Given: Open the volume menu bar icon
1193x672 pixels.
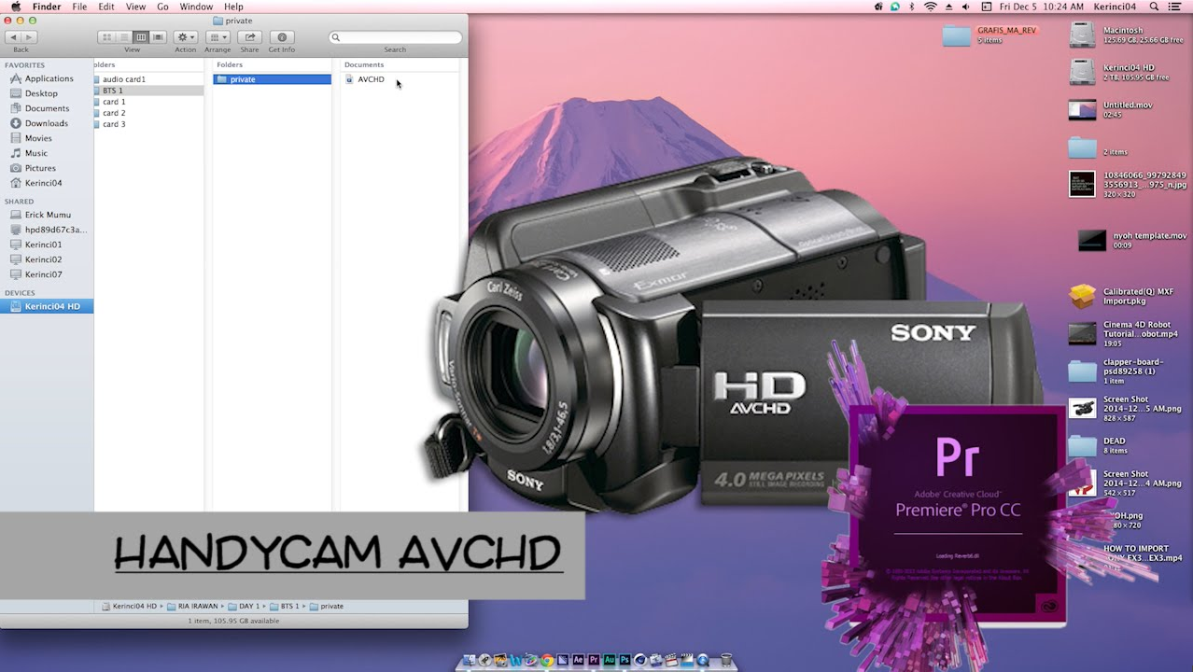Looking at the screenshot, I should coord(965,7).
